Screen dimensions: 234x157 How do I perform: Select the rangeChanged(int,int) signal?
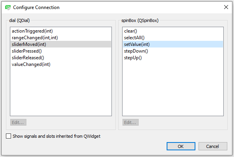[x=61, y=38]
